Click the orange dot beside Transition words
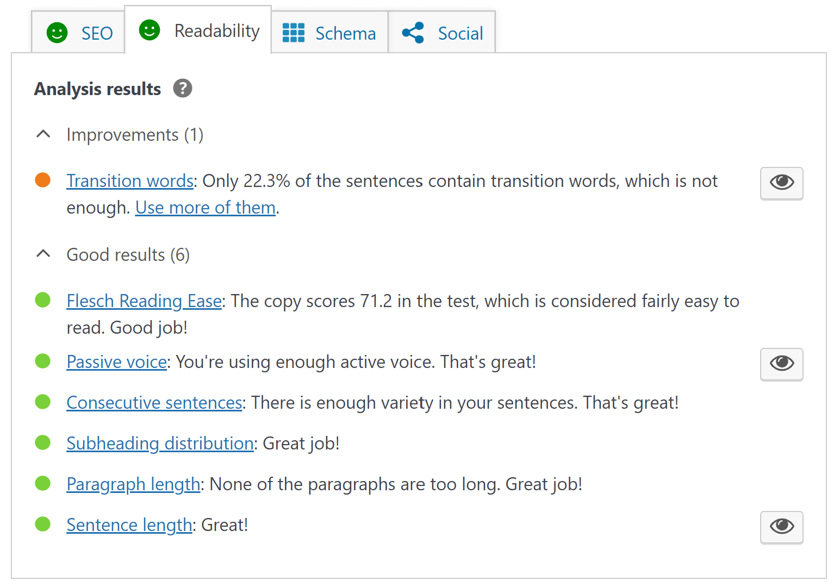840x587 pixels. tap(42, 179)
